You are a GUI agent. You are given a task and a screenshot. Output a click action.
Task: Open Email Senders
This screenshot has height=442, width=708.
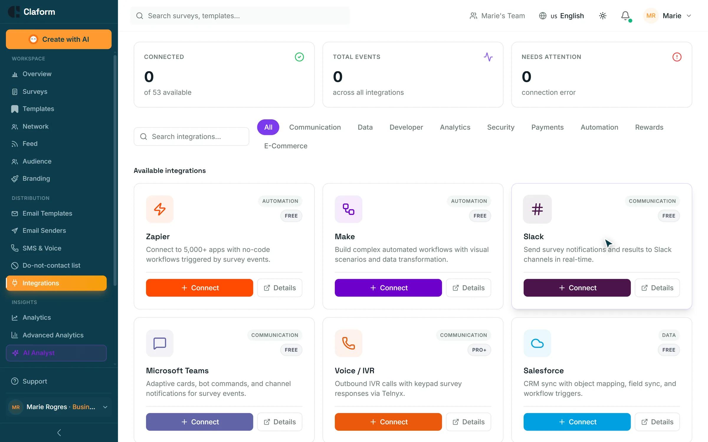point(56,230)
